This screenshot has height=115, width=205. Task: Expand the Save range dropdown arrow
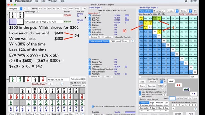coord(190,11)
